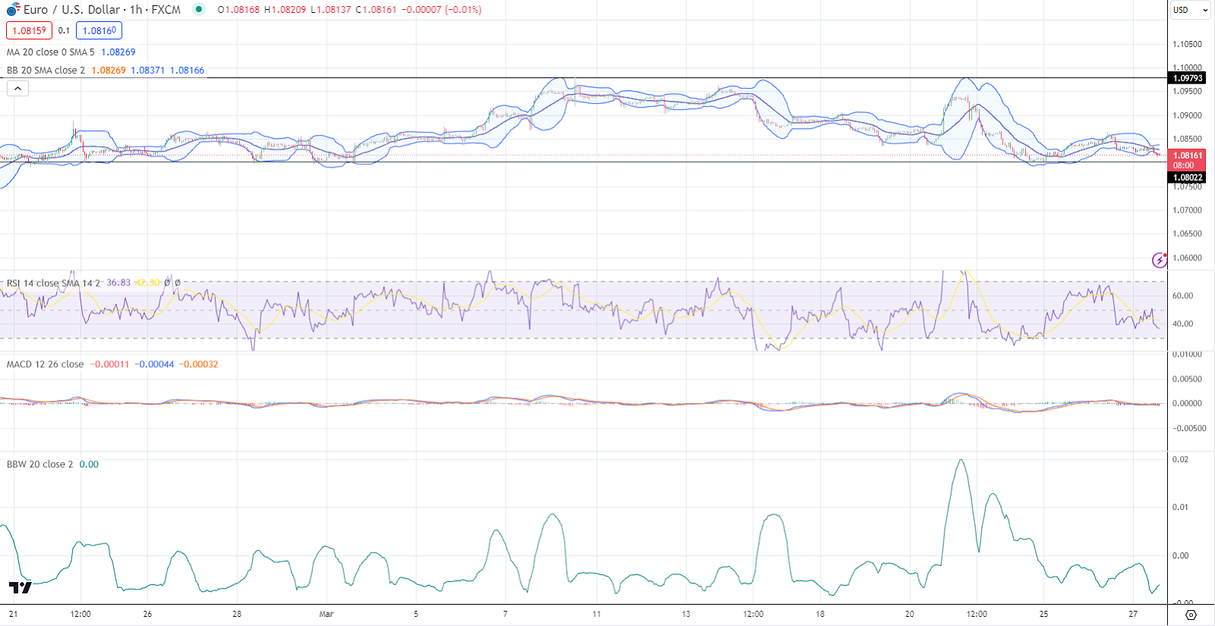The image size is (1215, 626).
Task: Click the red sell price button 1.08159
Action: click(29, 30)
